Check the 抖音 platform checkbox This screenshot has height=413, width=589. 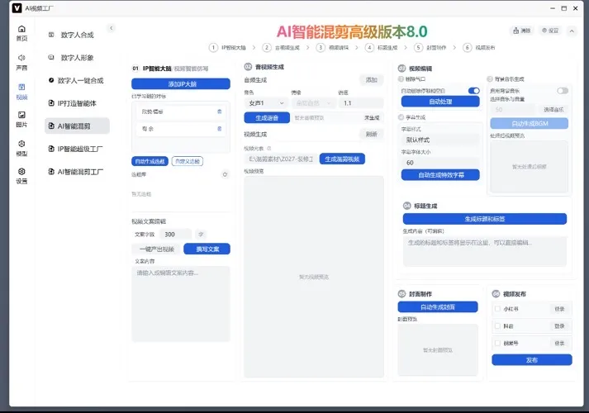click(497, 326)
